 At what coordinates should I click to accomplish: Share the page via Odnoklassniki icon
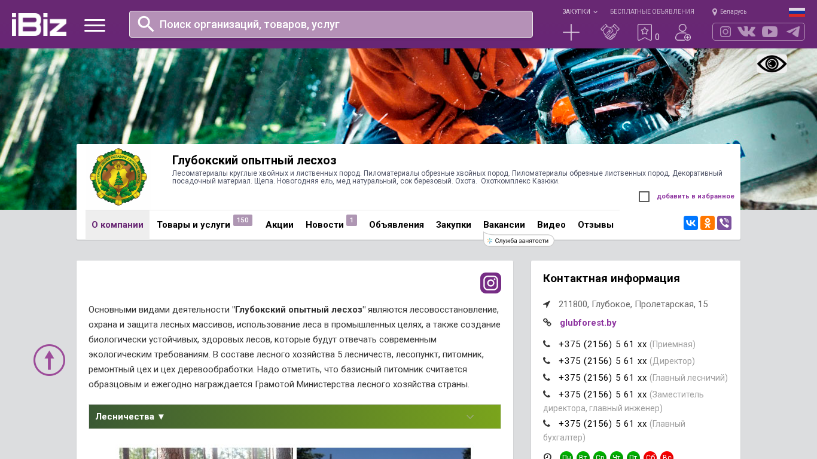point(708,223)
